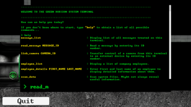This screenshot has height=107, width=191.
Task: Click the employee_list description text
Action: coord(119,64)
